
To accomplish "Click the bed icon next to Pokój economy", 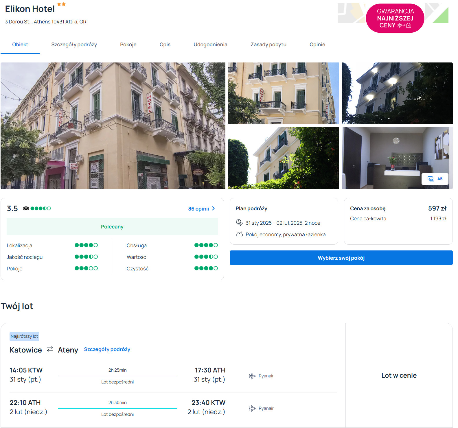I will (x=239, y=234).
